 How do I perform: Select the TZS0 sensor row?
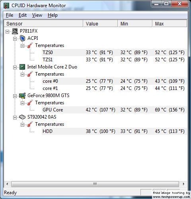[114, 53]
